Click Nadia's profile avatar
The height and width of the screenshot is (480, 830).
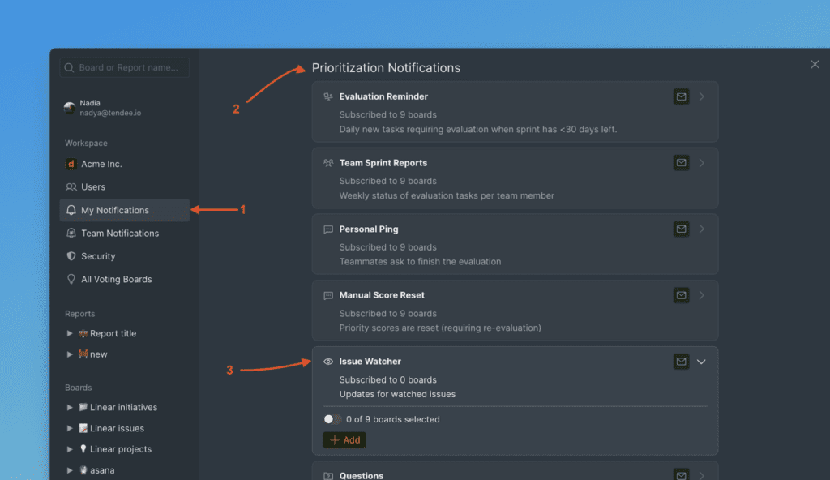(x=71, y=108)
